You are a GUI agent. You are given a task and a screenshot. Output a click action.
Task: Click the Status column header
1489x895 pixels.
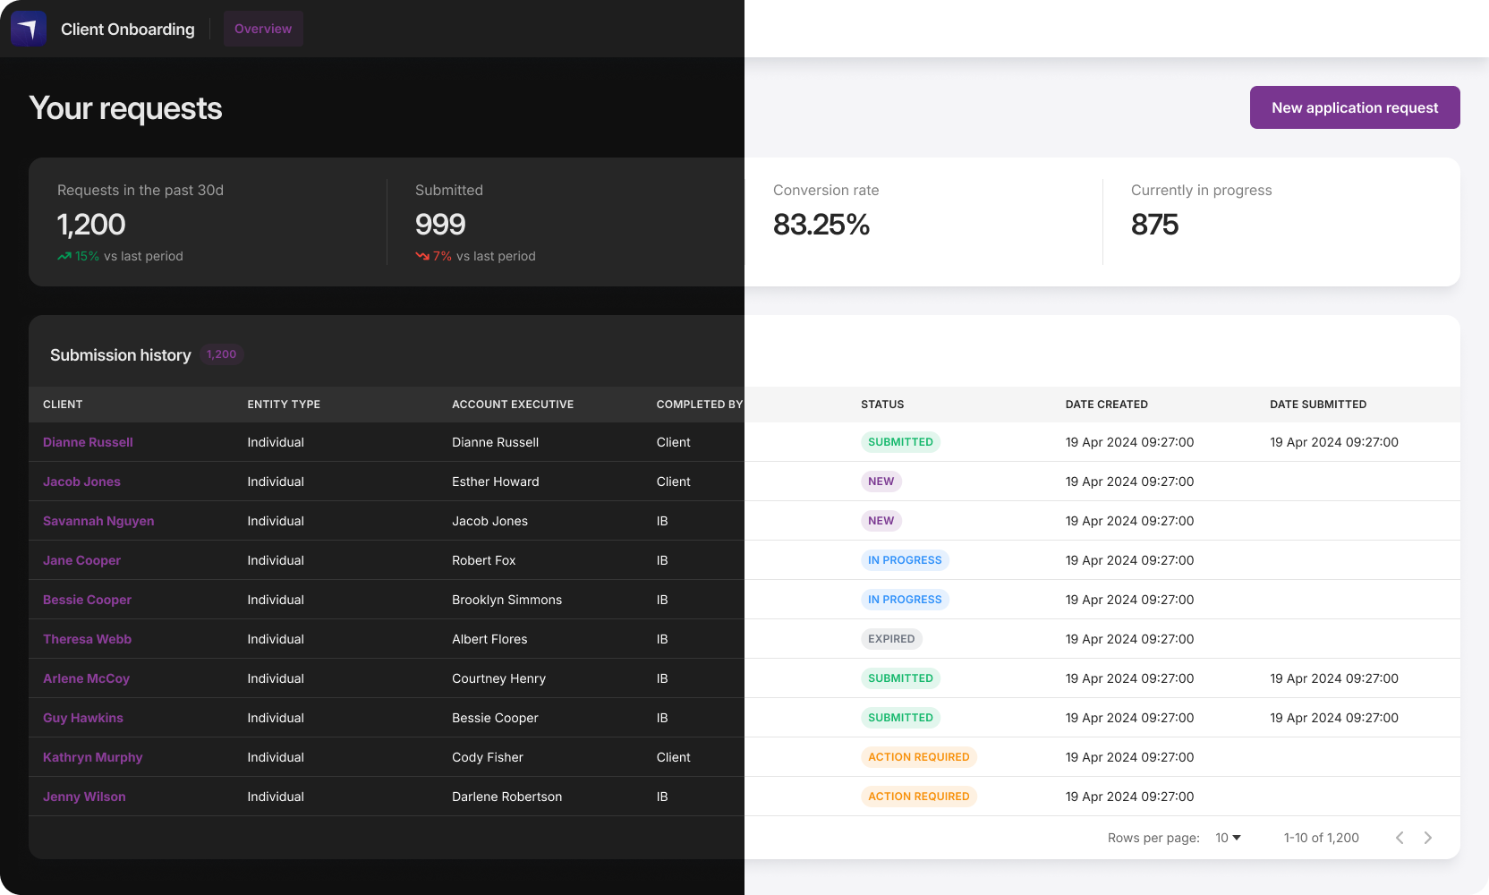click(x=882, y=405)
